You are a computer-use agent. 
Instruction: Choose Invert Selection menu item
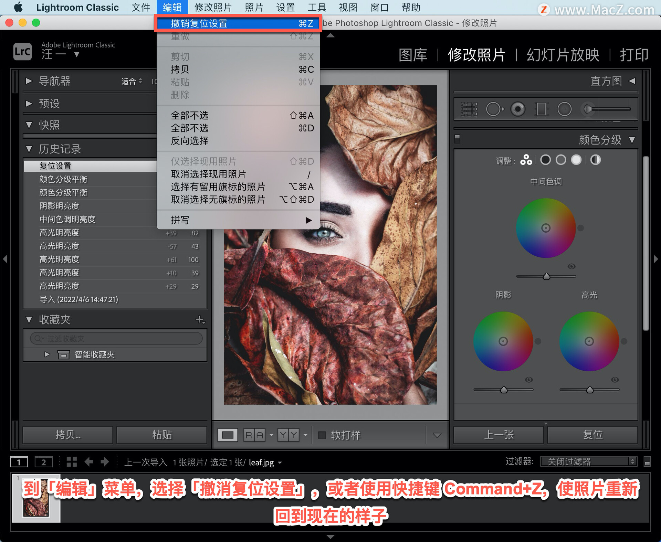[238, 141]
